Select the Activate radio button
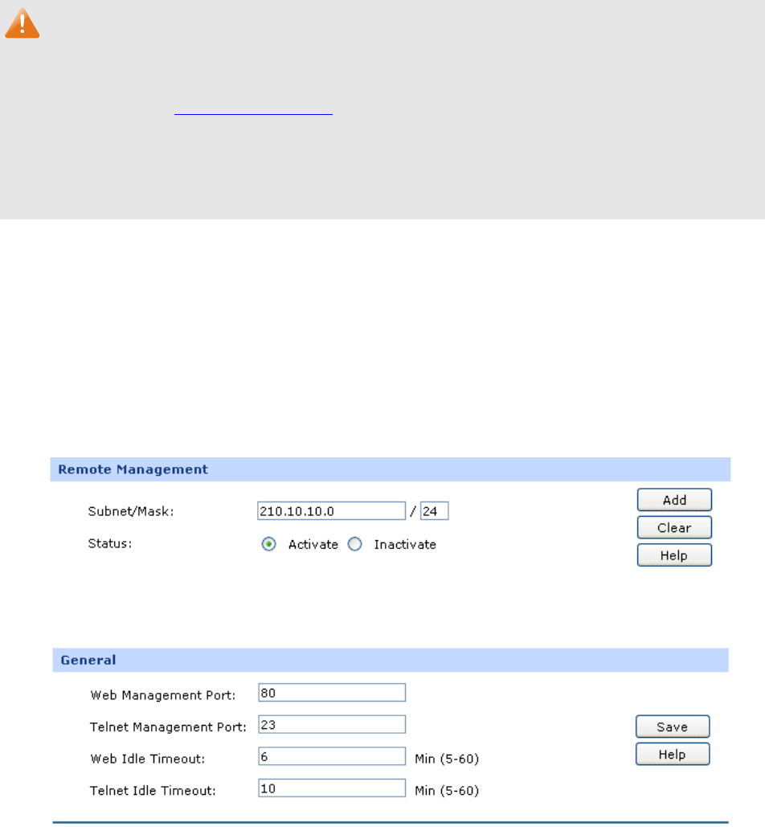 [269, 544]
